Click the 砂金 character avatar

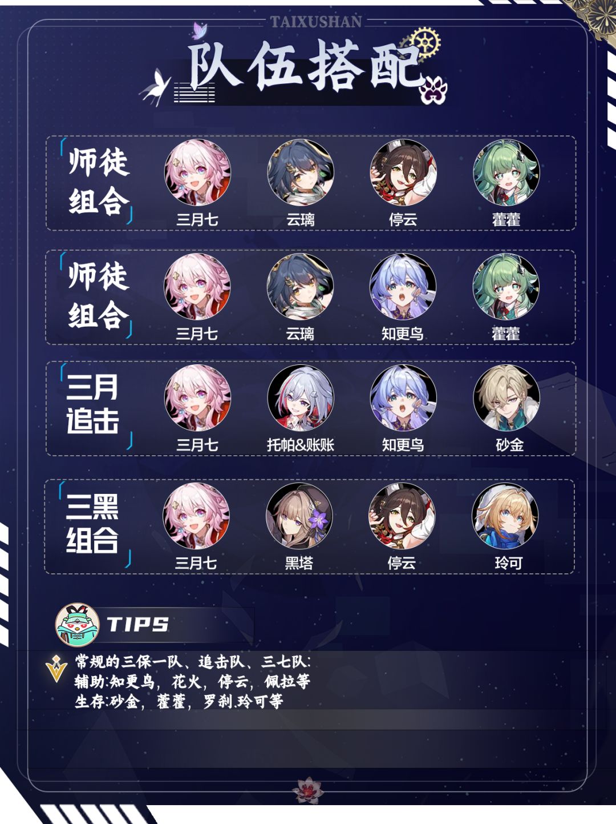(x=506, y=398)
